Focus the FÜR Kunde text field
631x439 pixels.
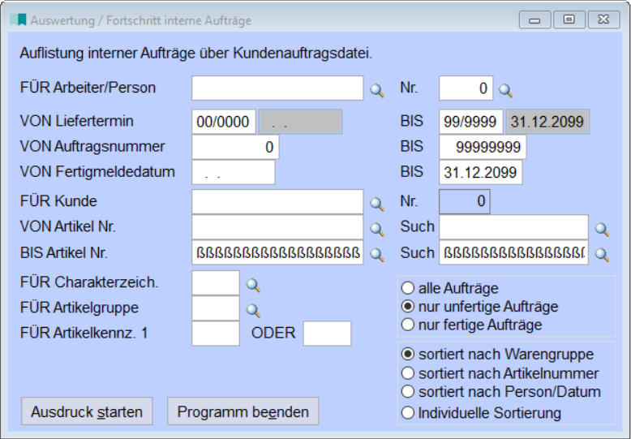[x=277, y=201]
